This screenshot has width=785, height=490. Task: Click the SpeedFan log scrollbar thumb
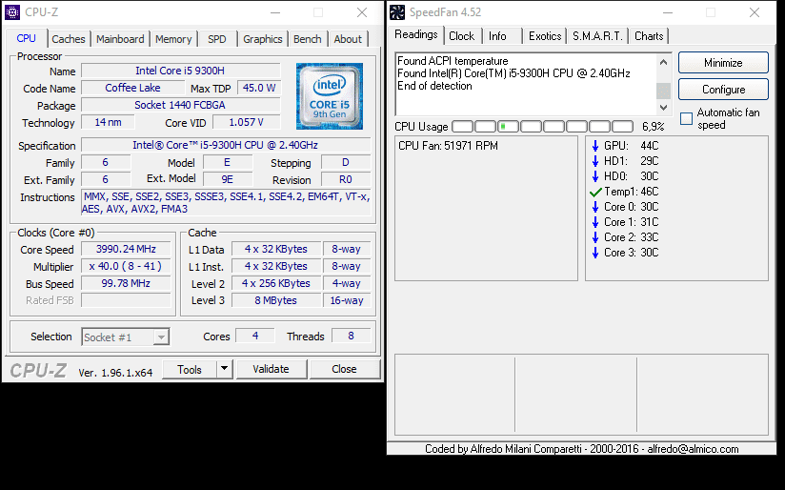[x=663, y=91]
